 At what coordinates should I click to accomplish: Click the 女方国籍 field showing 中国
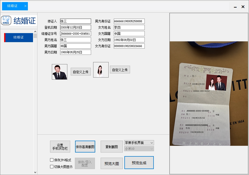point(129,33)
